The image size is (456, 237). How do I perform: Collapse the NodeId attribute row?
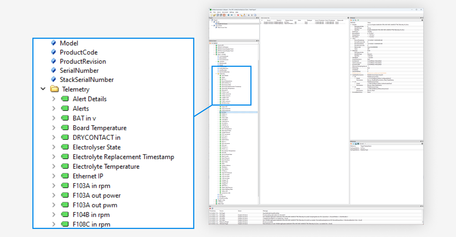click(x=351, y=25)
